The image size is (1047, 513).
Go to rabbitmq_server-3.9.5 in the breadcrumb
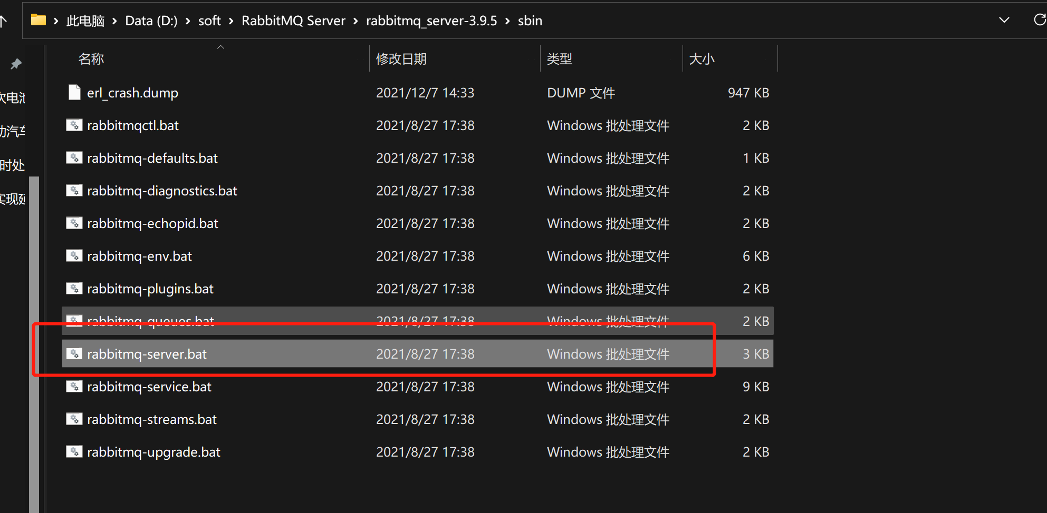coord(431,21)
